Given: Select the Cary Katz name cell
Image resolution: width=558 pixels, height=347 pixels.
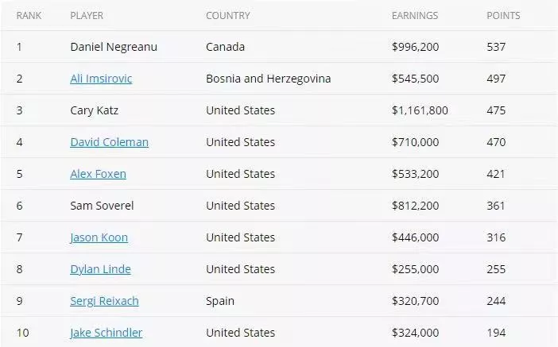Looking at the screenshot, I should [95, 110].
